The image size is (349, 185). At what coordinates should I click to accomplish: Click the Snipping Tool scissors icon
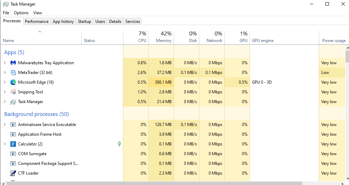13,92
